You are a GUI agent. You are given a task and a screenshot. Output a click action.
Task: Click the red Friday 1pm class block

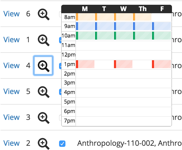coord(162,64)
